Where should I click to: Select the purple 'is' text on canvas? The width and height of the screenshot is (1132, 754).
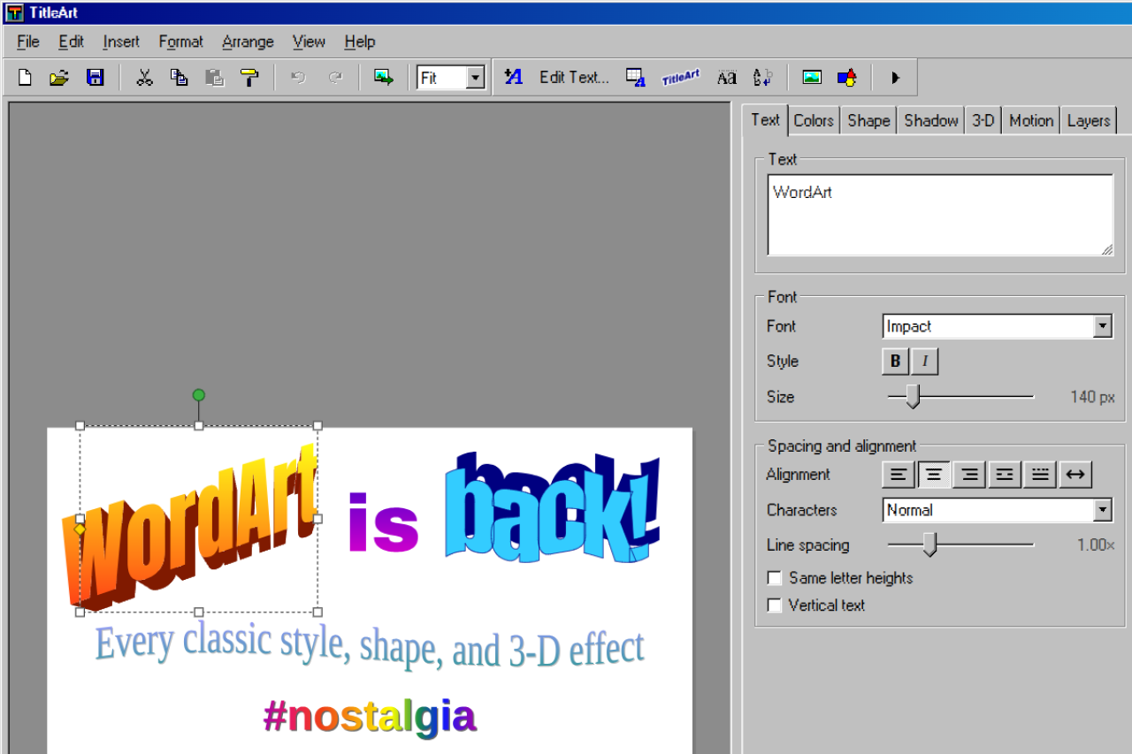tap(383, 523)
